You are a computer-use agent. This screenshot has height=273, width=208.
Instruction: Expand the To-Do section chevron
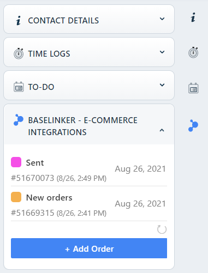tap(162, 85)
